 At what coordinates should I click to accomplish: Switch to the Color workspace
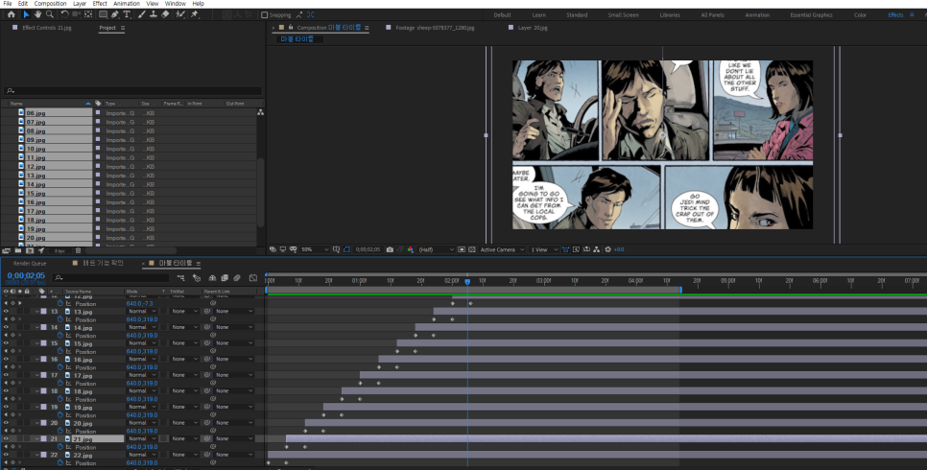[x=860, y=14]
